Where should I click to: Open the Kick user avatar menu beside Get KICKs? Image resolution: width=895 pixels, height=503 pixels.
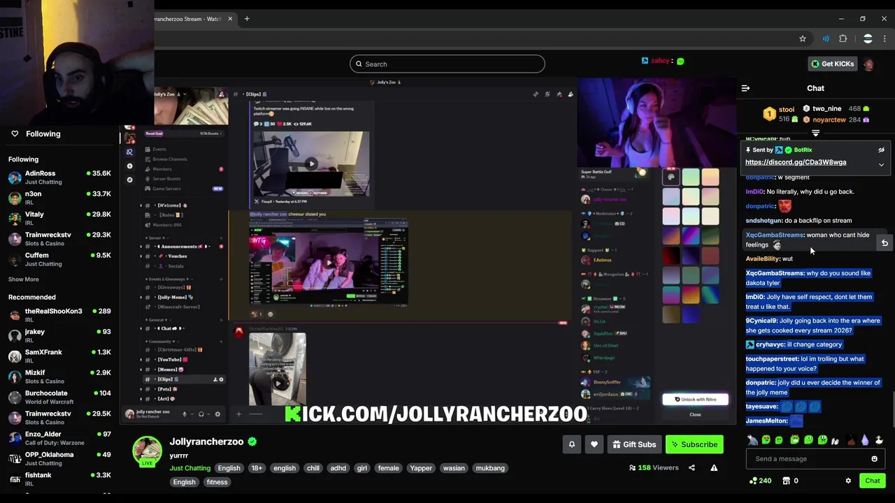[868, 64]
